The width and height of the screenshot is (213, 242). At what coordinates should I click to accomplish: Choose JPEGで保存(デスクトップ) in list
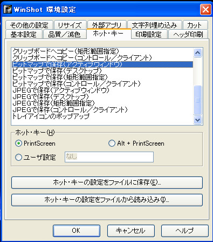click(x=102, y=97)
